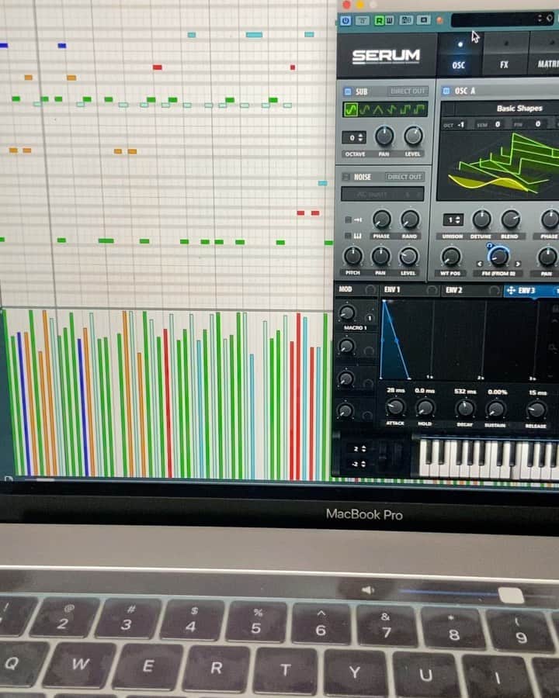Click the OSC A wavetable 3D display
The image size is (559, 698).
click(498, 166)
